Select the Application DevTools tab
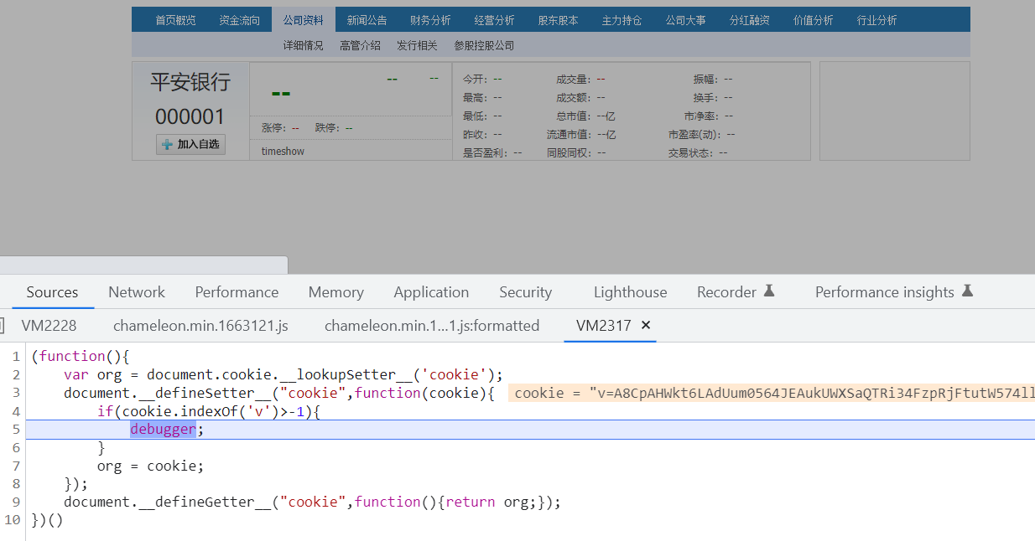Viewport: 1035px width, 541px height. (431, 292)
